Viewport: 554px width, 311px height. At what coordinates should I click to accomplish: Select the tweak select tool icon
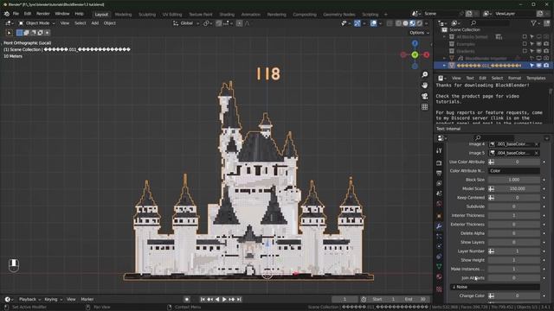point(10,33)
